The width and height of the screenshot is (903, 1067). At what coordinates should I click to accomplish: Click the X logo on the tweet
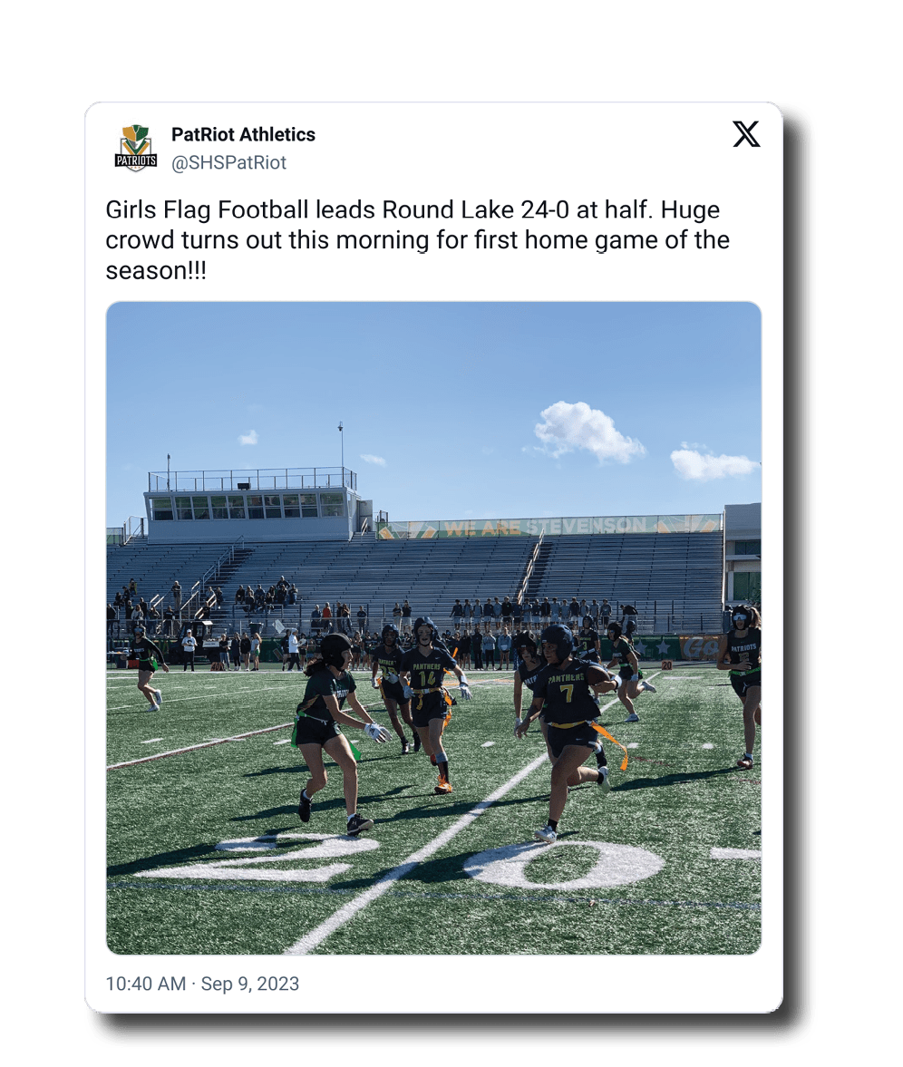(x=746, y=134)
